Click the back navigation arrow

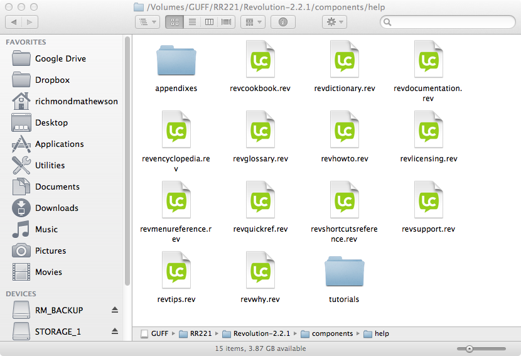coord(14,22)
